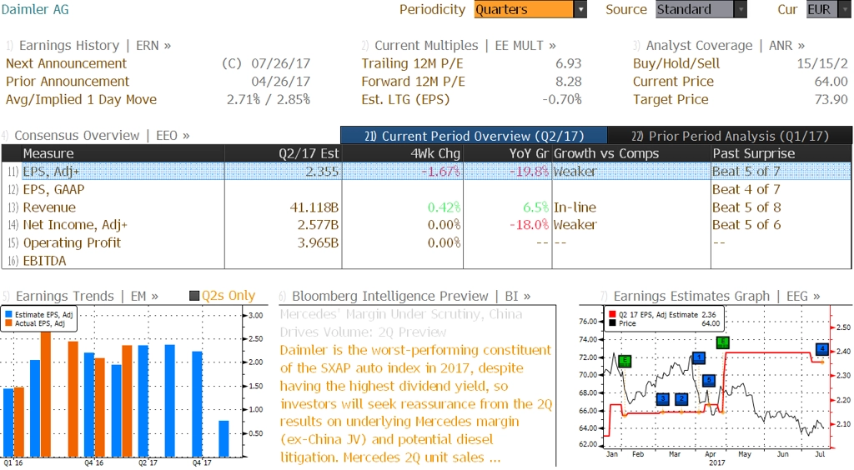Toggle the Q2s Only checkbox
The height and width of the screenshot is (470, 854).
(x=194, y=296)
